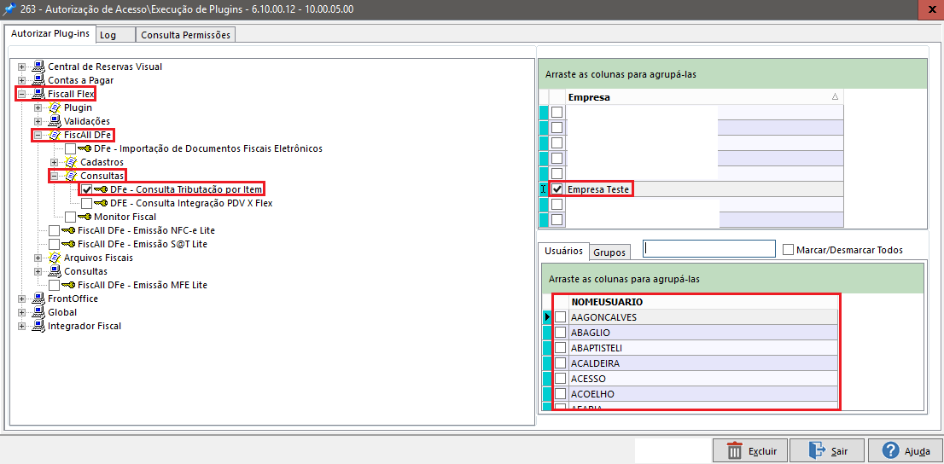This screenshot has height=464, width=944.
Task: Click the NOMEUSUARIO column header
Action: tap(702, 301)
